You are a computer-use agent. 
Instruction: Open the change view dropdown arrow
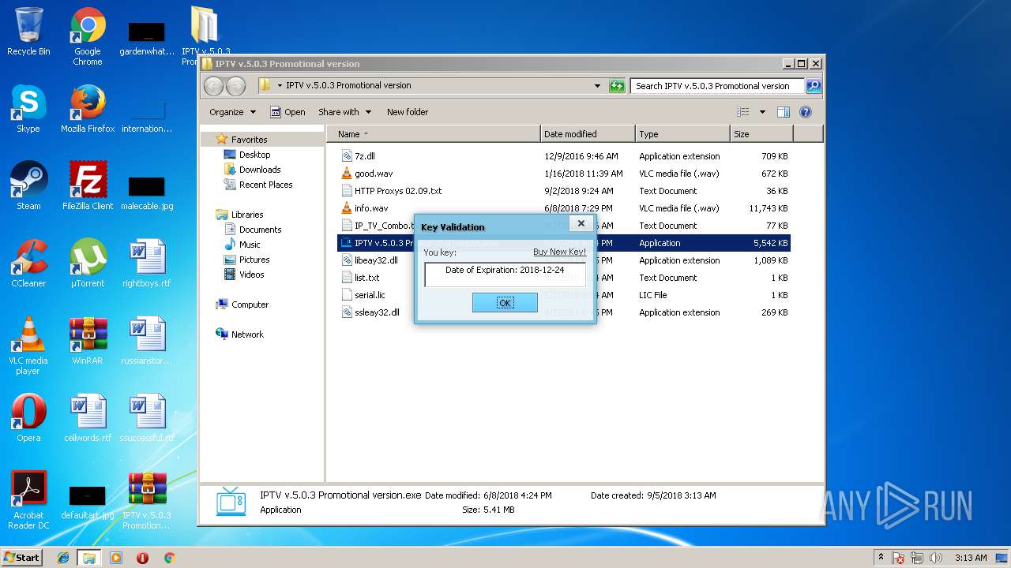click(x=762, y=112)
